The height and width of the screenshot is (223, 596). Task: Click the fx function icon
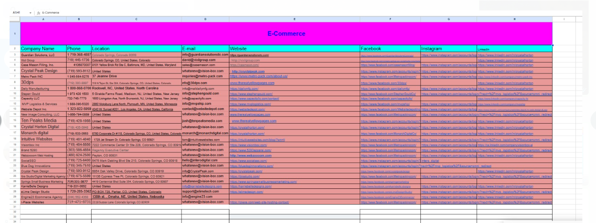pos(38,12)
